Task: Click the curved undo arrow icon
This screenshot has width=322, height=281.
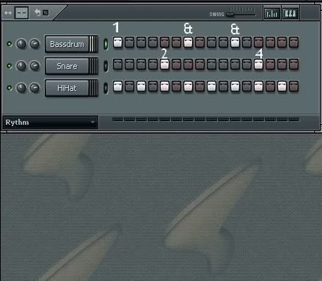Action: [37, 12]
